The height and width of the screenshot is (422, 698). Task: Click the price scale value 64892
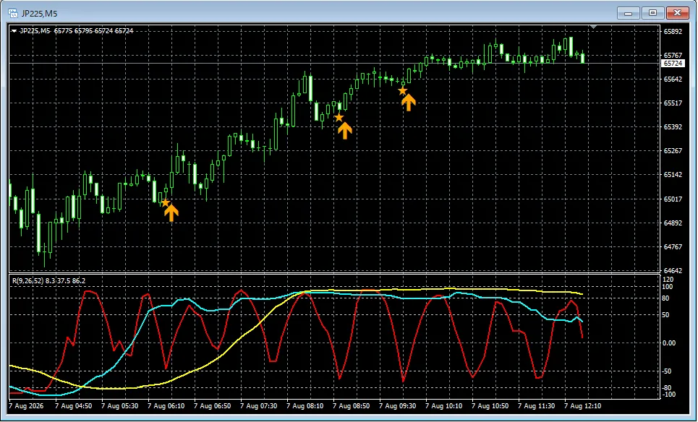(x=673, y=223)
